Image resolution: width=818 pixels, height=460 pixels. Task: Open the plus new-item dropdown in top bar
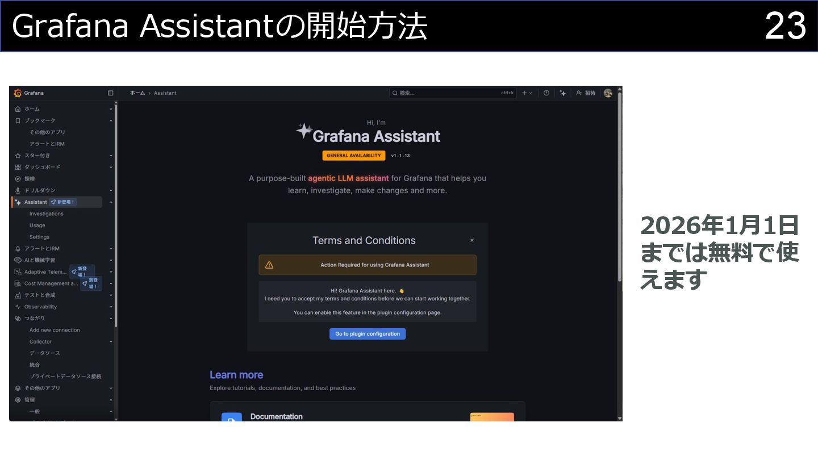click(x=527, y=93)
